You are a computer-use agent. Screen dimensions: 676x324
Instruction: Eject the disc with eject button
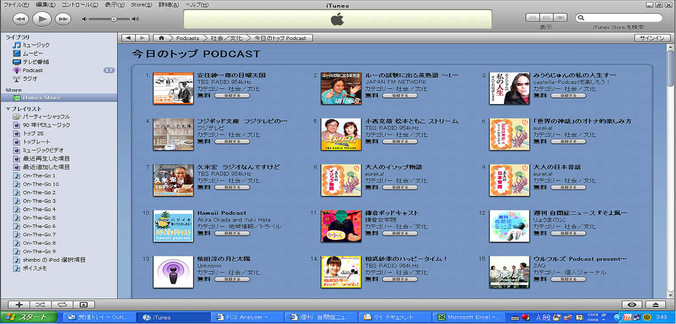pos(656,305)
